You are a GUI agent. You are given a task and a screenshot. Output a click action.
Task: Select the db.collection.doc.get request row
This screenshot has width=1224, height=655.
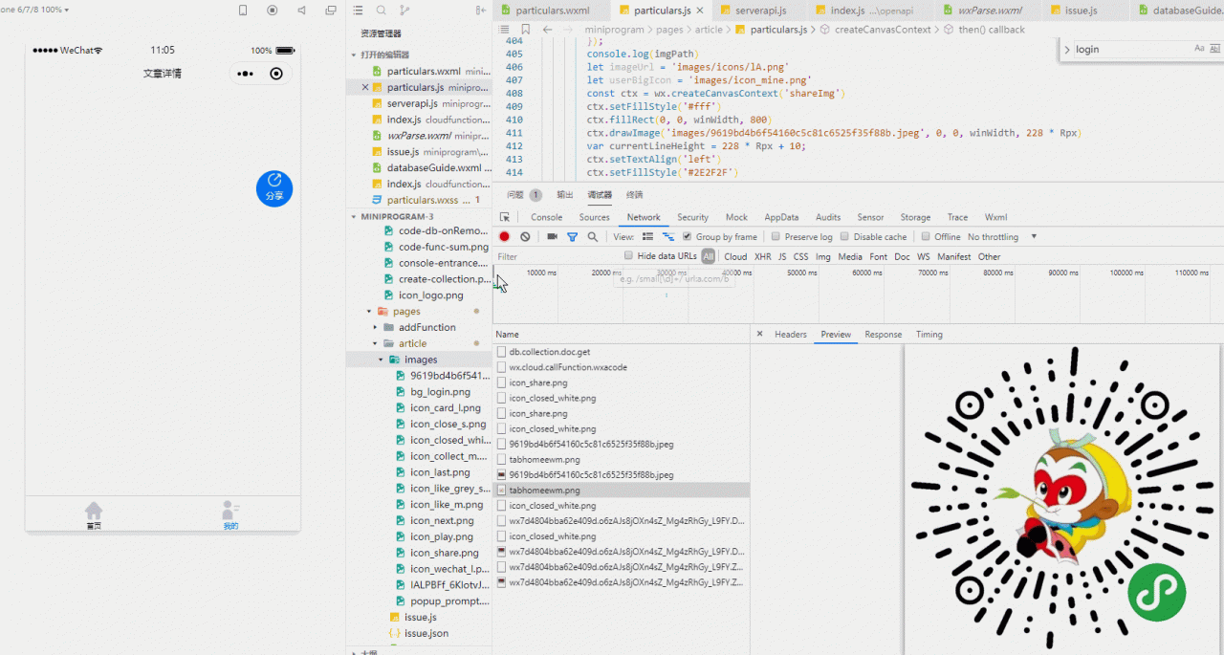click(622, 352)
